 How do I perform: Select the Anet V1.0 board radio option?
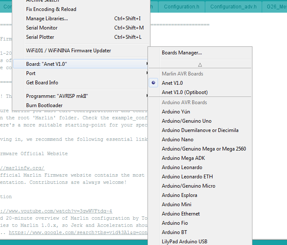(200, 83)
